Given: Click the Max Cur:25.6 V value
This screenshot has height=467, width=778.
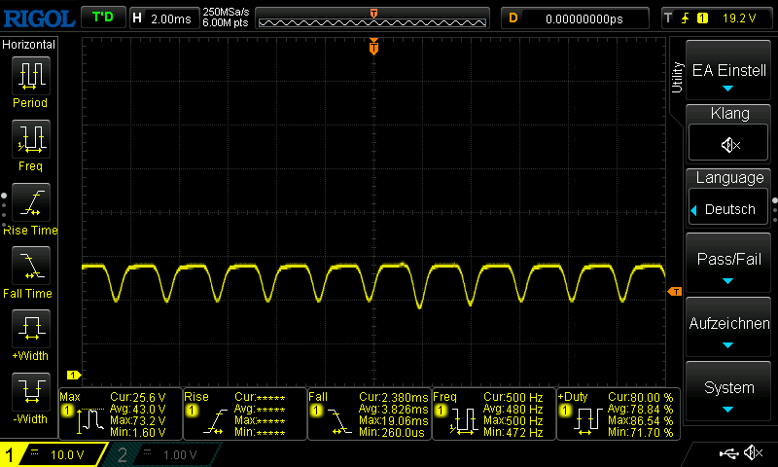Looking at the screenshot, I should point(137,398).
